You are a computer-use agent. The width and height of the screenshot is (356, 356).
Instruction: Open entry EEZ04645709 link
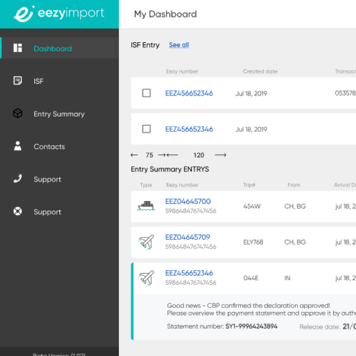(x=188, y=237)
